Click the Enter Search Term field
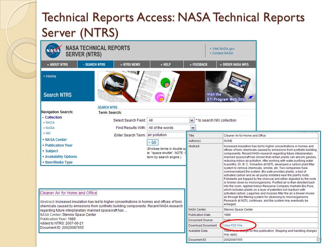 pyautogui.click(x=167, y=135)
